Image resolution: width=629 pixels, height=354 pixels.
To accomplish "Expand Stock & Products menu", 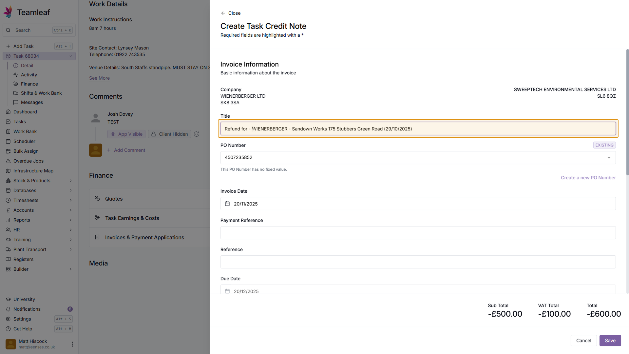I will coord(70,181).
